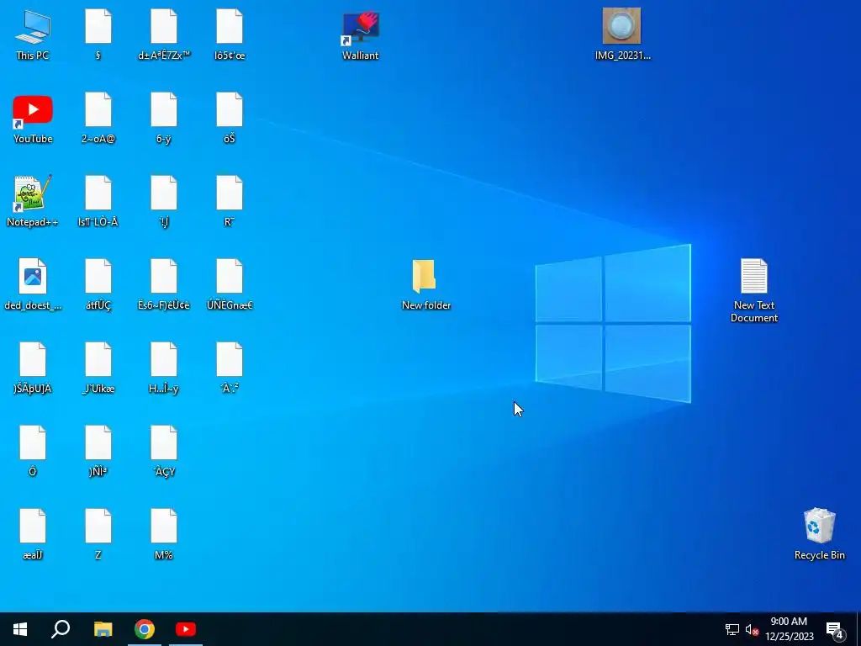Viewport: 861px width, 646px height.
Task: Select the file named Z
Action: pyautogui.click(x=98, y=534)
